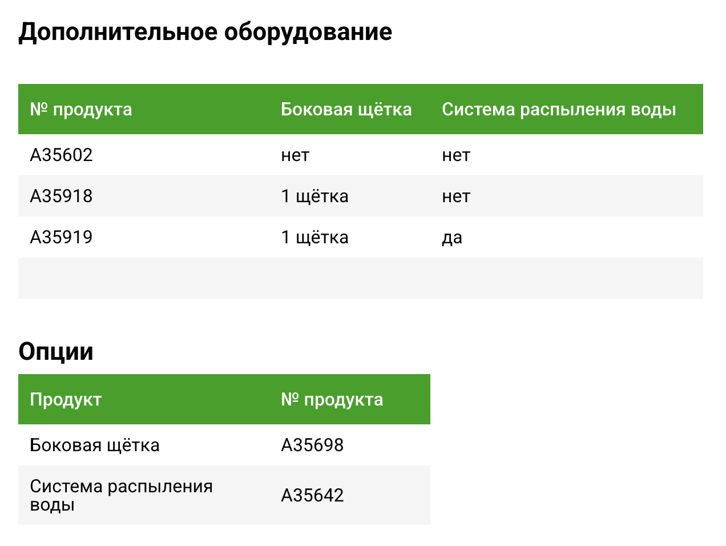The image size is (726, 546).
Task: Select product number A35602
Action: (x=61, y=155)
